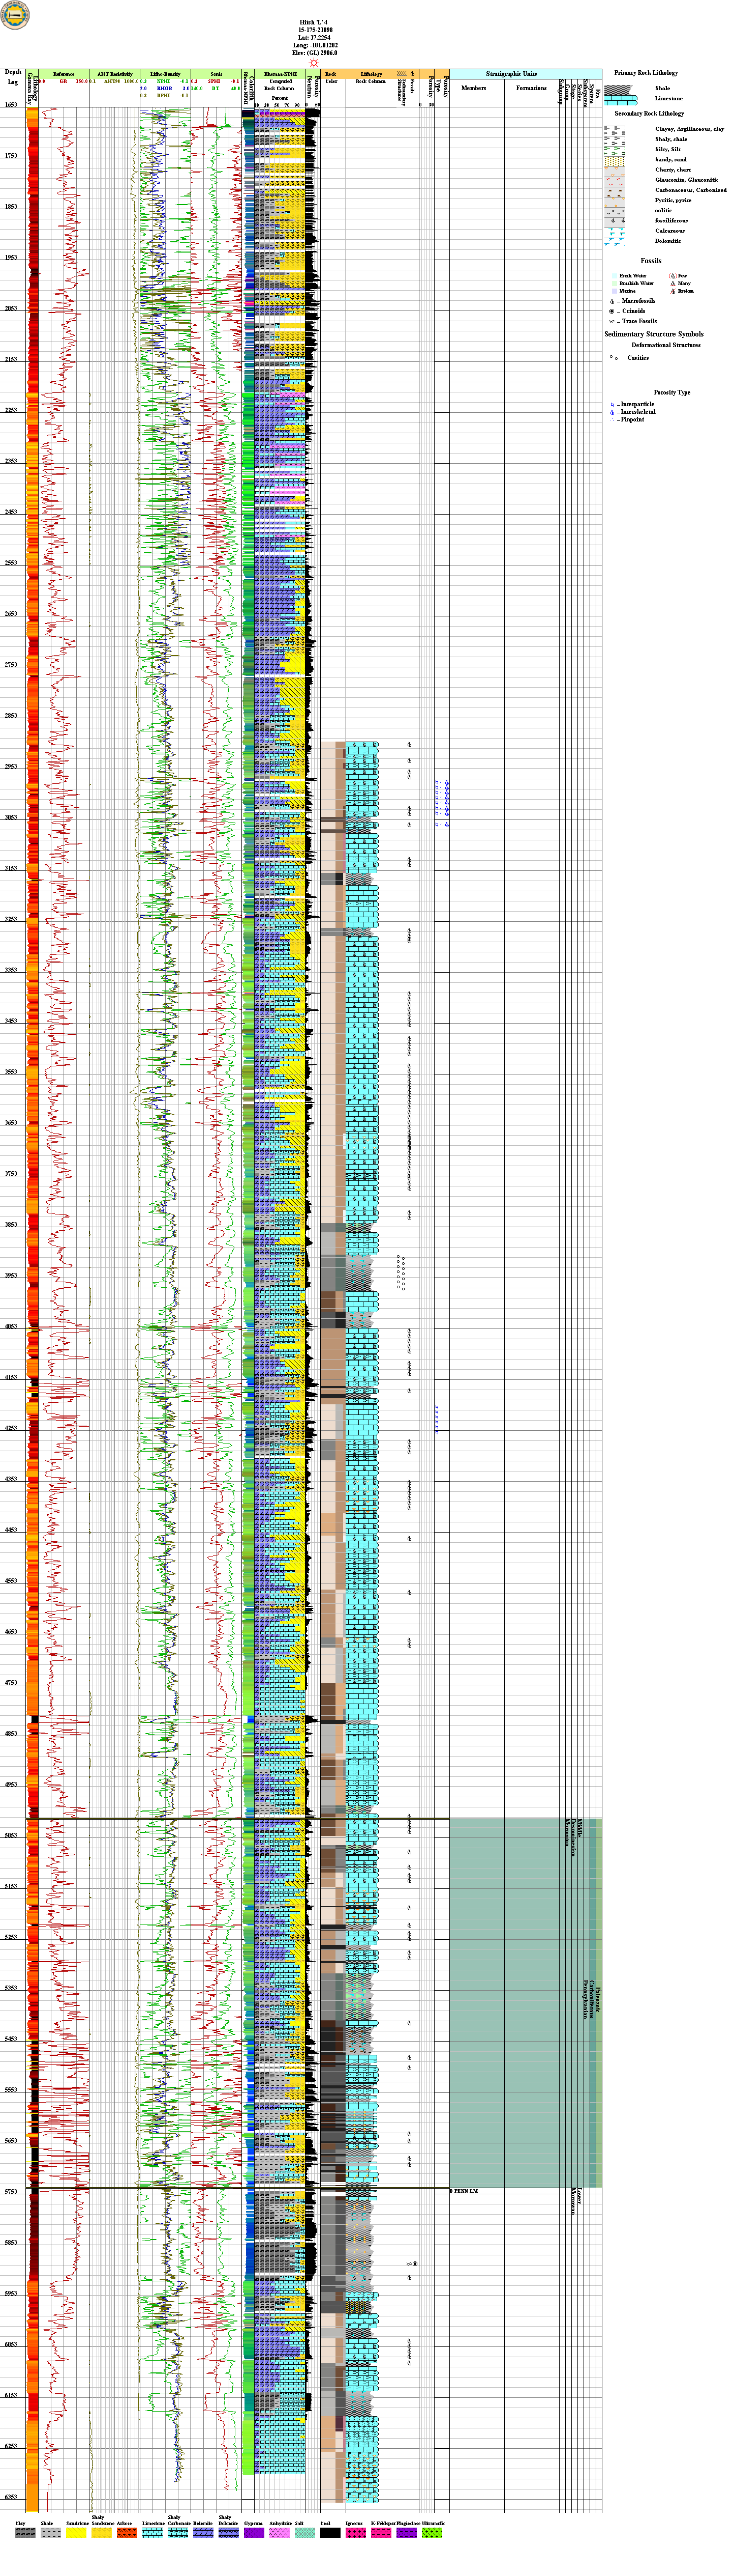Click the Pinpoint porosity dotted symbol

tap(612, 420)
